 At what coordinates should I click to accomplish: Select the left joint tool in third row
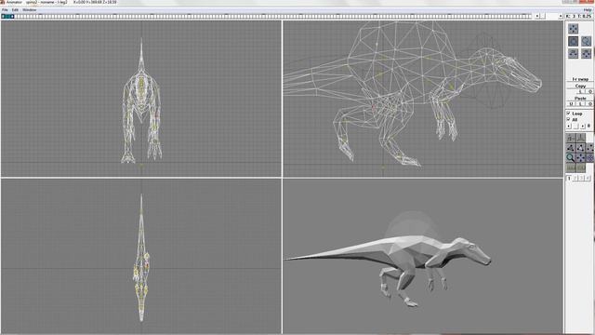tap(573, 53)
